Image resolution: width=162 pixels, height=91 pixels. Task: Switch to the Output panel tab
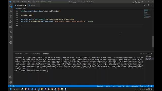[x=26, y=53]
